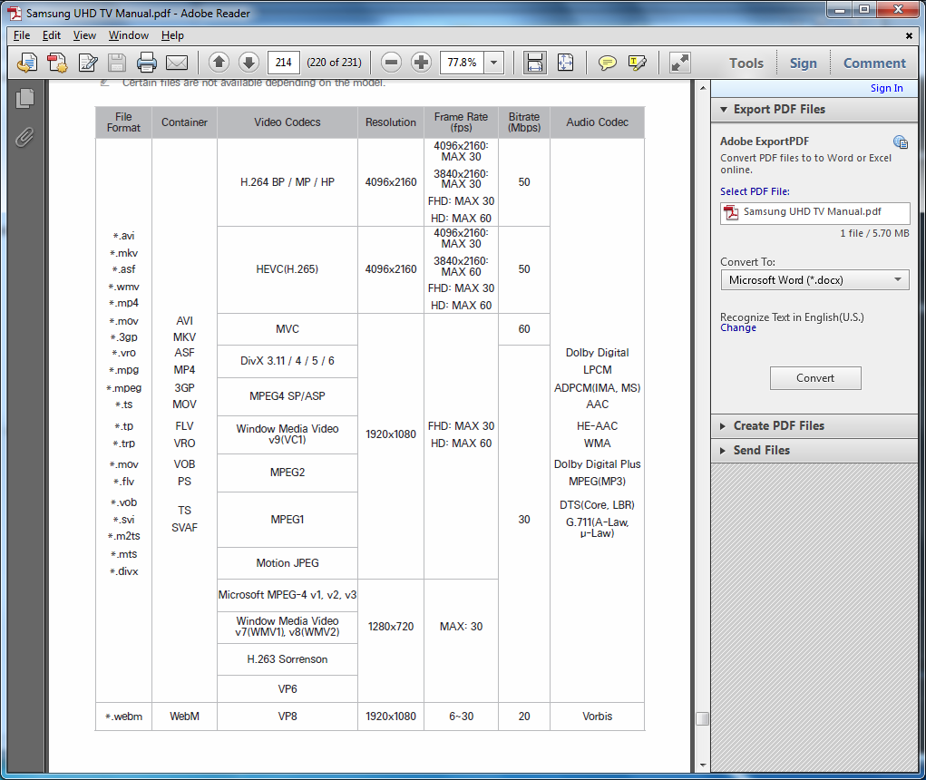Click the email envelope icon
The height and width of the screenshot is (780, 926).
(176, 63)
